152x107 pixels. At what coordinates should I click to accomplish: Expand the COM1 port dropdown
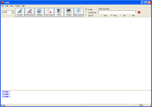(13, 12)
